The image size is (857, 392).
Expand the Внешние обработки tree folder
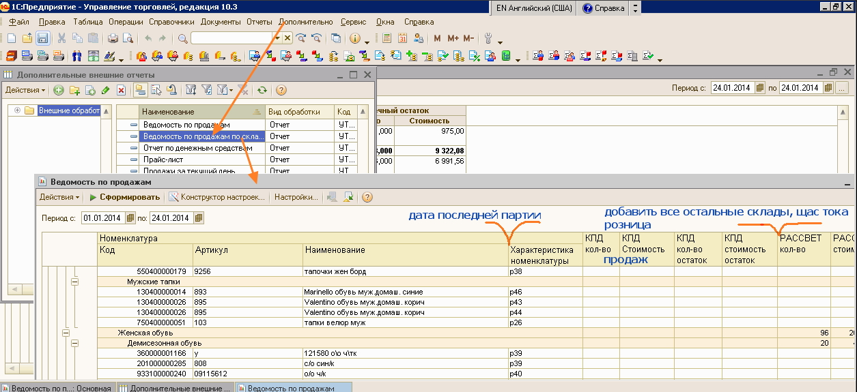17,110
